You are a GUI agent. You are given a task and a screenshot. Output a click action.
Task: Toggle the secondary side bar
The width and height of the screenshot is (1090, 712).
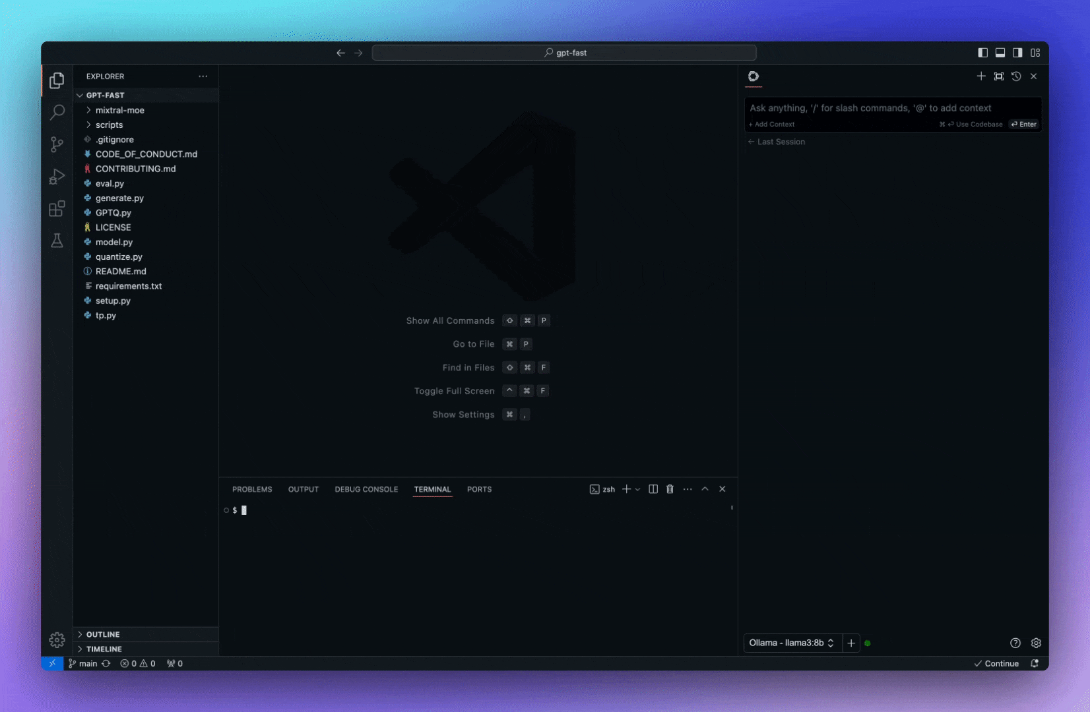click(1017, 53)
